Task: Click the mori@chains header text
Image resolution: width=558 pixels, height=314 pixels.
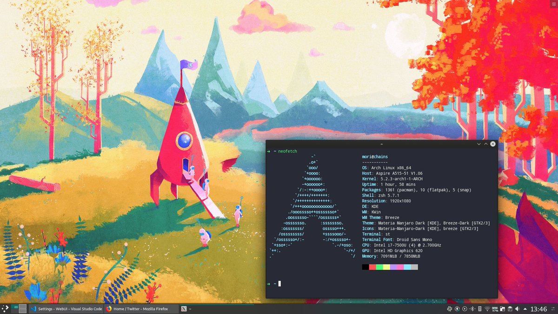Action: 375,157
